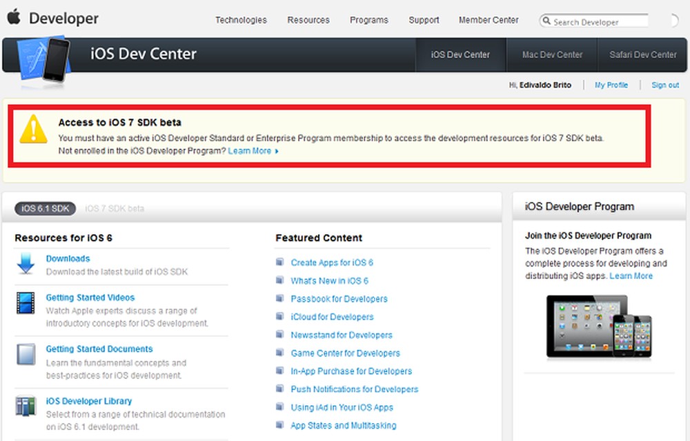Click the icon next to Passbook for Developers

point(279,299)
